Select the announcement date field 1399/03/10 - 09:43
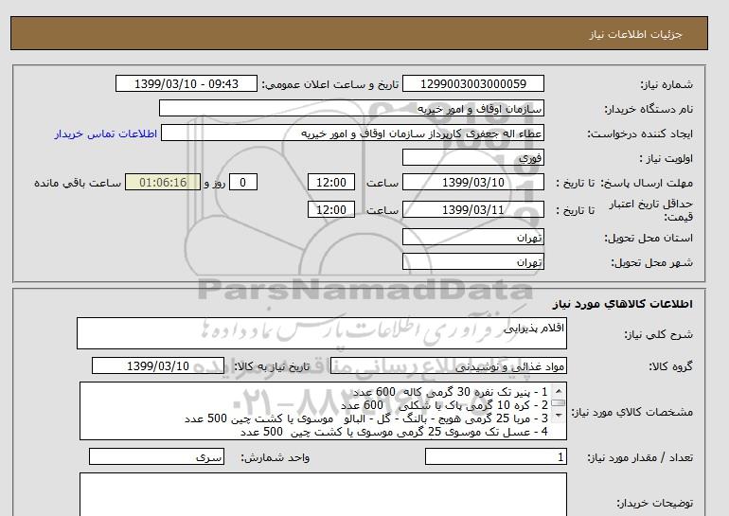729x516 pixels. pyautogui.click(x=186, y=84)
